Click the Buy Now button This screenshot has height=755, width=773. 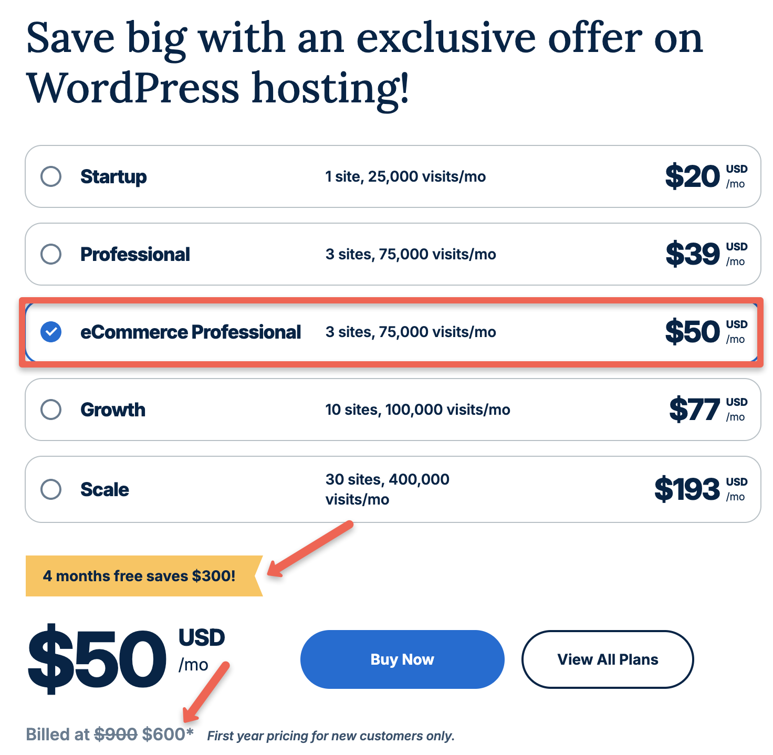[402, 659]
